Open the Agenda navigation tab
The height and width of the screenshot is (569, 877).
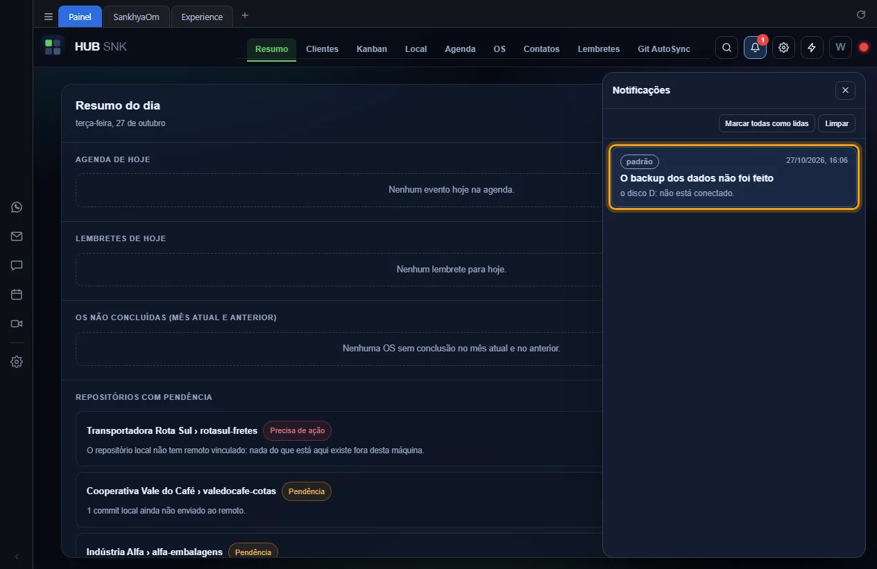pos(460,49)
